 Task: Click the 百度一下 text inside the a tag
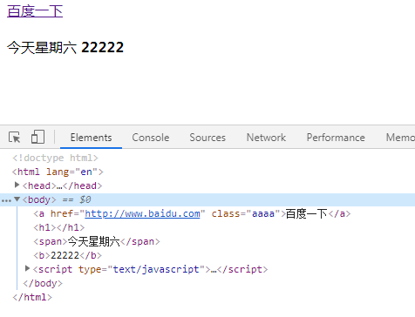pyautogui.click(x=307, y=213)
